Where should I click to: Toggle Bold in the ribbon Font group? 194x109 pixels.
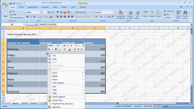28,17
